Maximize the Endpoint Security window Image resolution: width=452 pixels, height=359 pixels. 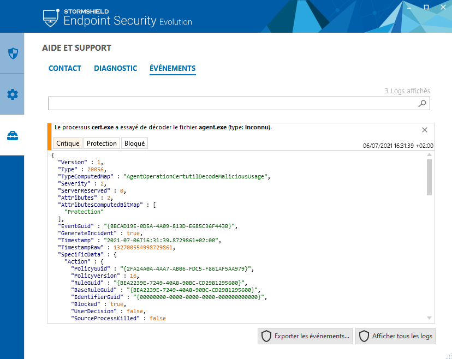click(426, 7)
